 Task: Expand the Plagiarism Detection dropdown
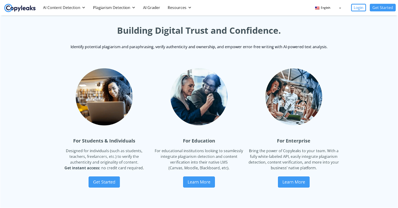(114, 8)
